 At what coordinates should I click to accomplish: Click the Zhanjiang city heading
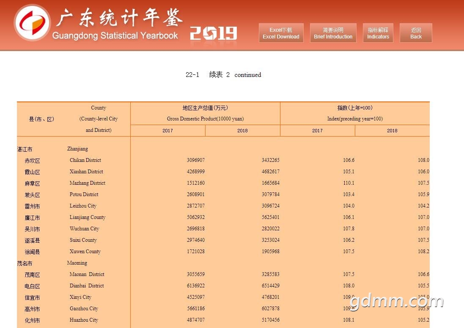(x=77, y=149)
